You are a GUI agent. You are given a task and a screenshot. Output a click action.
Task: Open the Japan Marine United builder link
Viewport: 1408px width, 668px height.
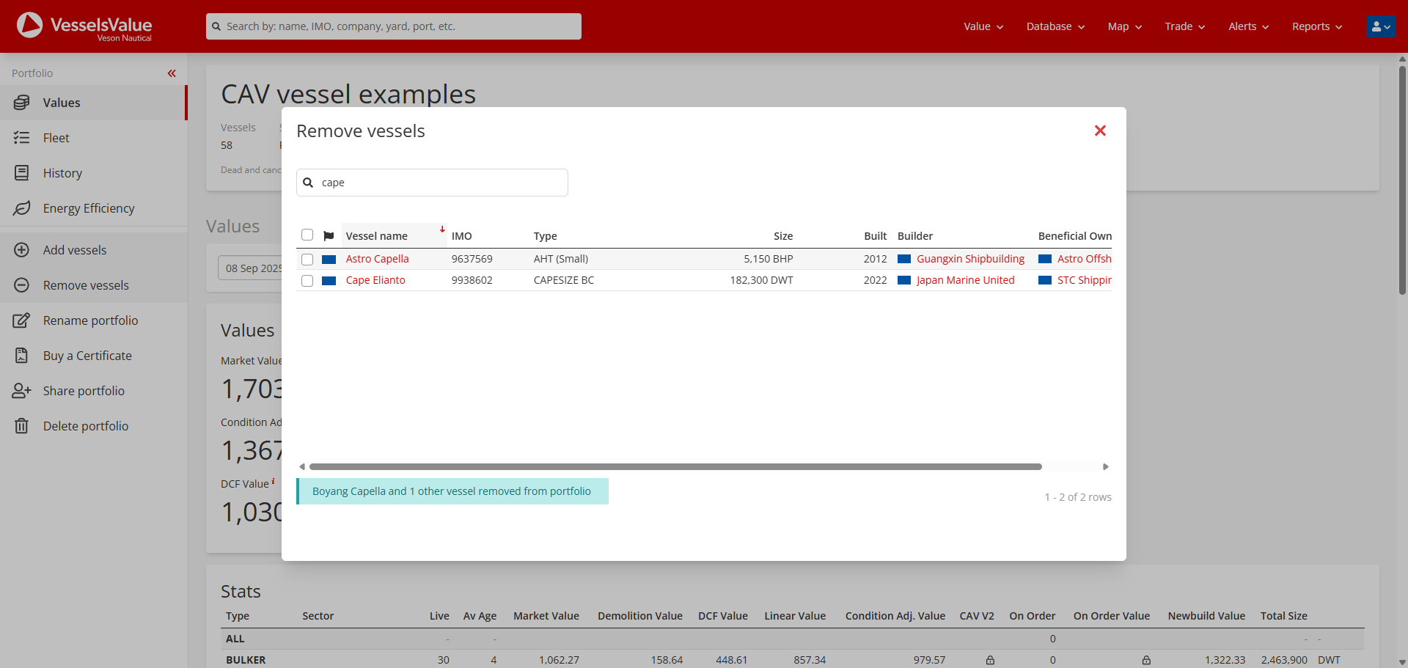pos(965,280)
